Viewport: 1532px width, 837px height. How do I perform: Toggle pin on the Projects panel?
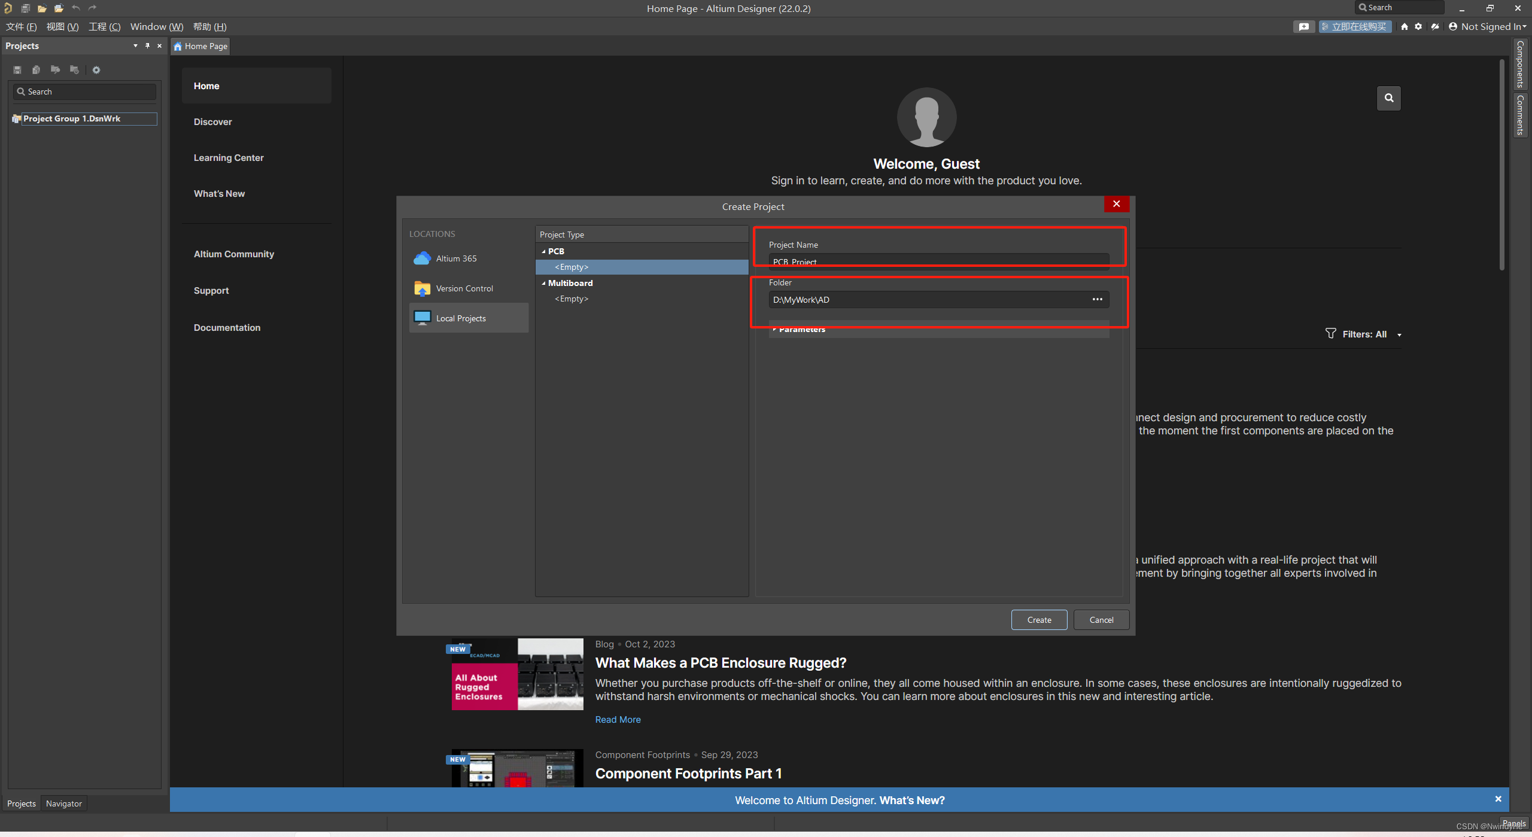(147, 46)
